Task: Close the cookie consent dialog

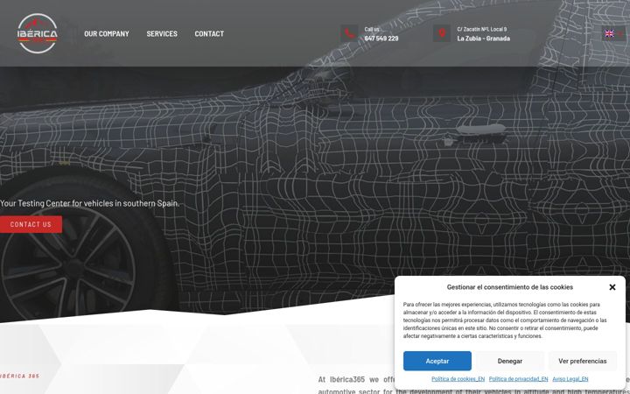Action: click(x=612, y=287)
